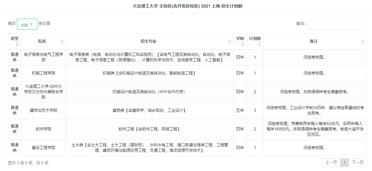Click the page title 大连理工大学 招生计划数
The height and width of the screenshot is (171, 372).
coord(188,6)
